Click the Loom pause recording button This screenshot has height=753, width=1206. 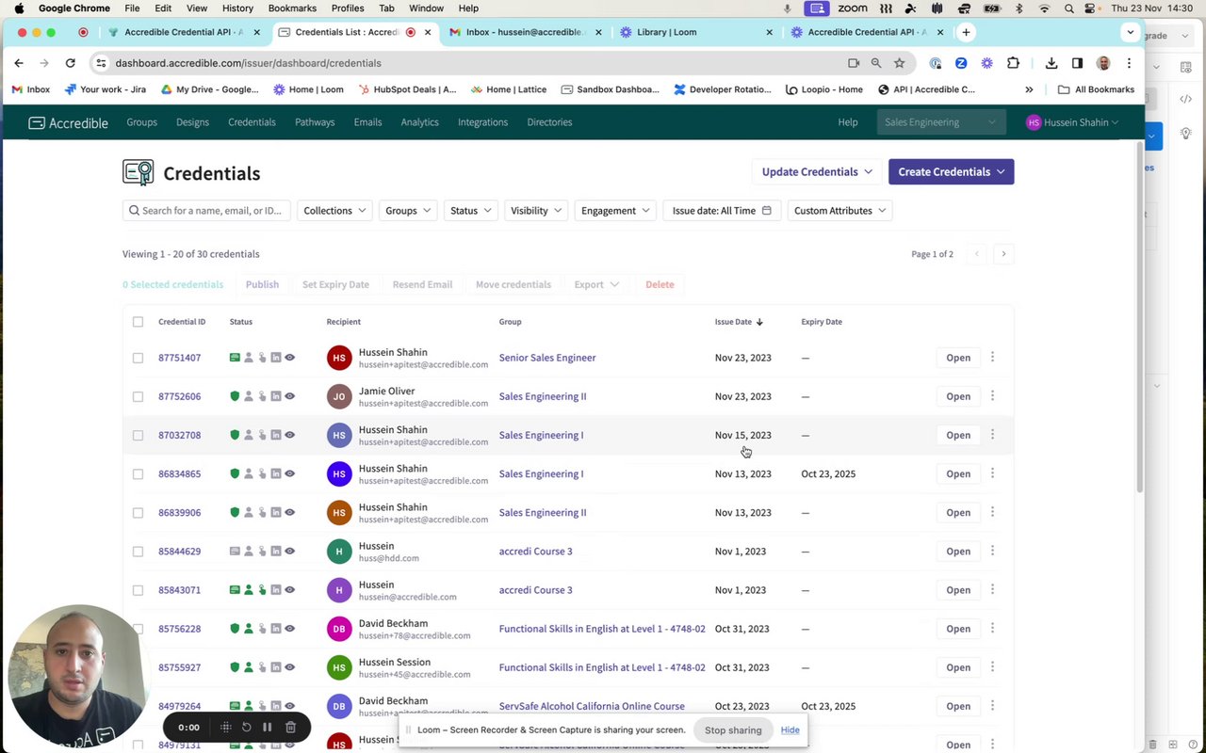(268, 727)
